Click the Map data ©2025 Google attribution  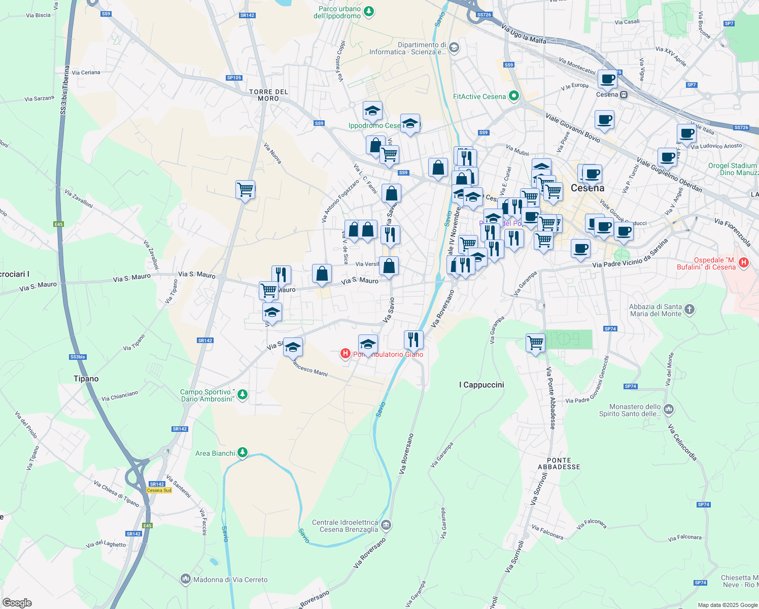point(728,605)
